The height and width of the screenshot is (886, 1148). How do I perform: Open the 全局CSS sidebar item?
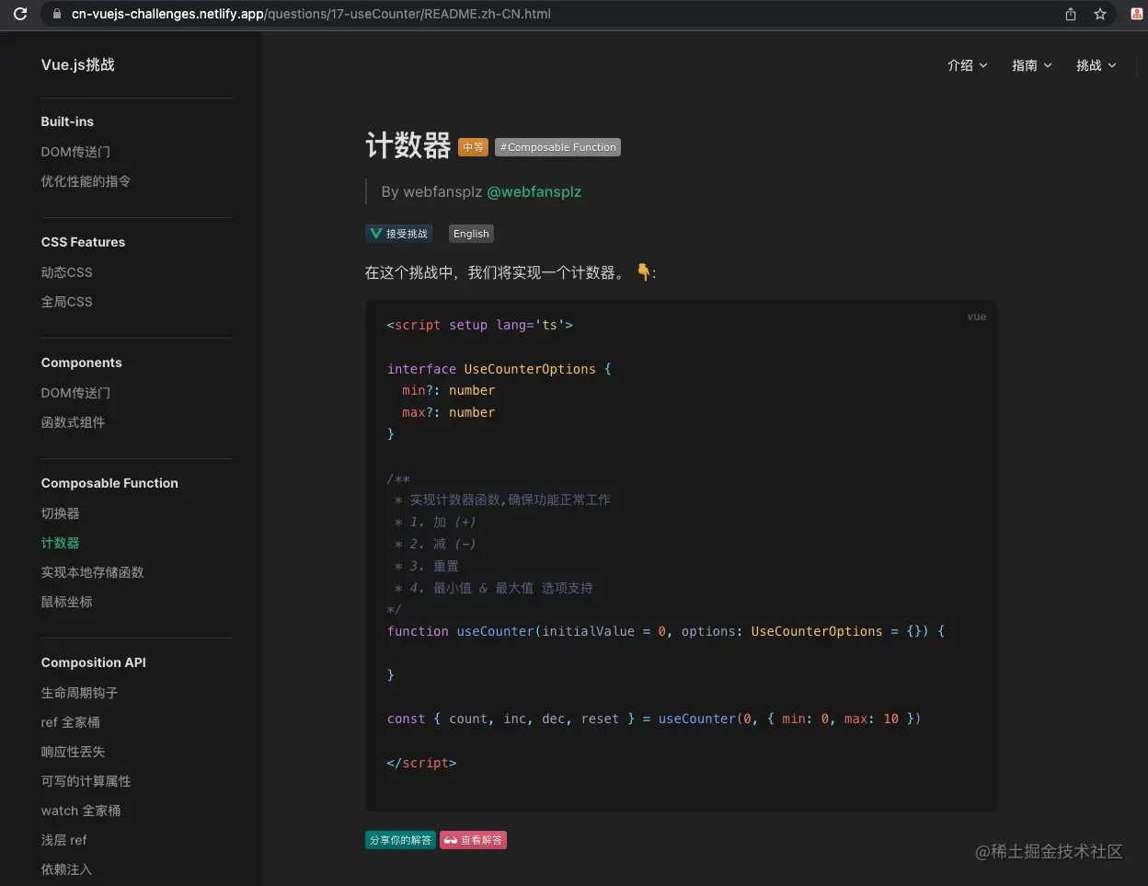[x=66, y=302]
